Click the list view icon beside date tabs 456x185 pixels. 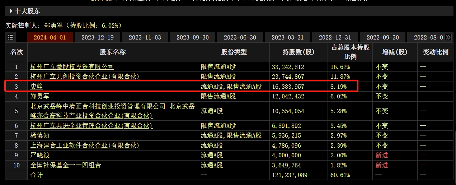coord(10,37)
